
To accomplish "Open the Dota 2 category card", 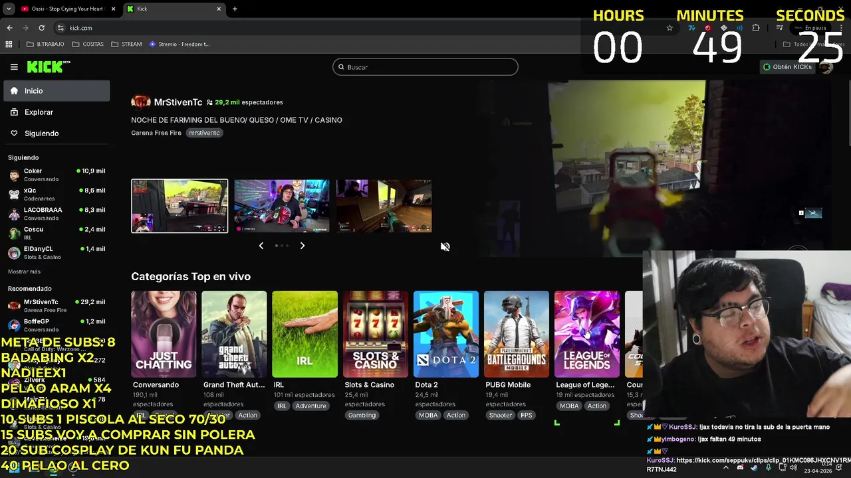I will (445, 334).
